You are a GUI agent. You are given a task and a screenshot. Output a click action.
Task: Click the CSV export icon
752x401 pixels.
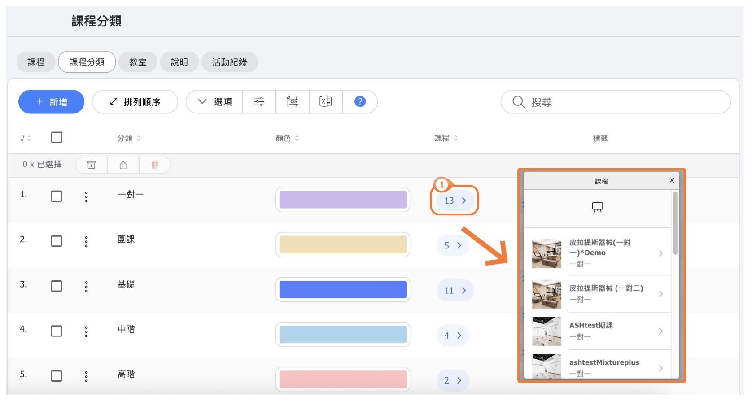pos(293,102)
